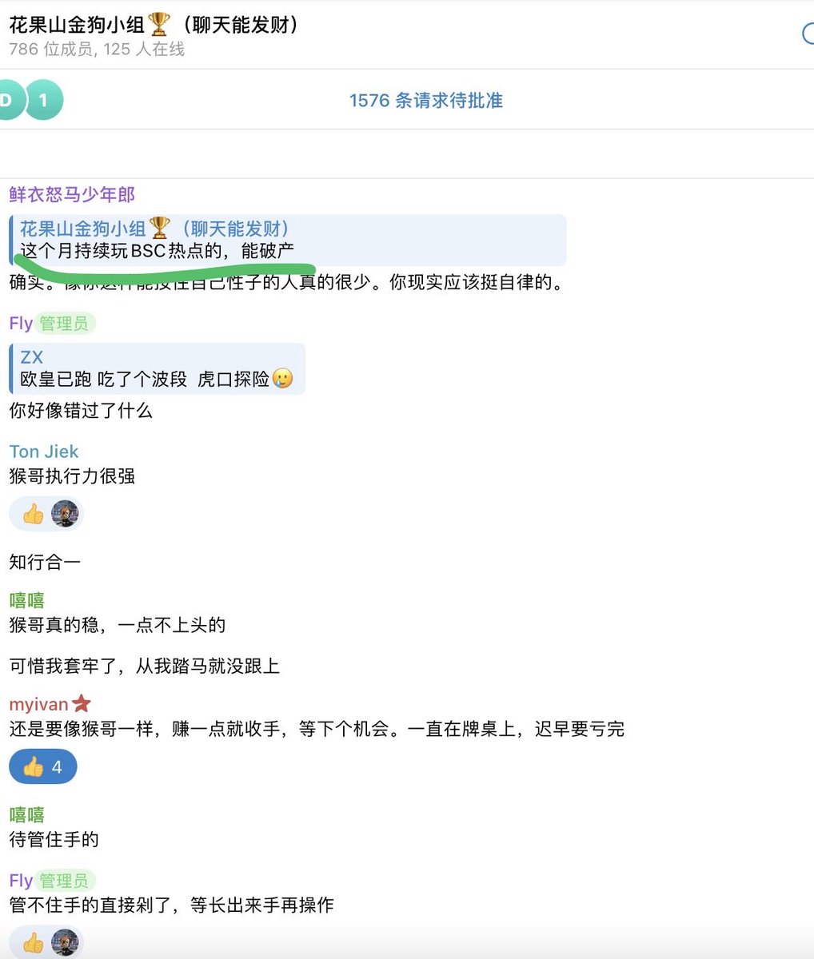
Task: Toggle thumbs-up reaction under "管不住手的直接剁了"
Action: click(34, 943)
